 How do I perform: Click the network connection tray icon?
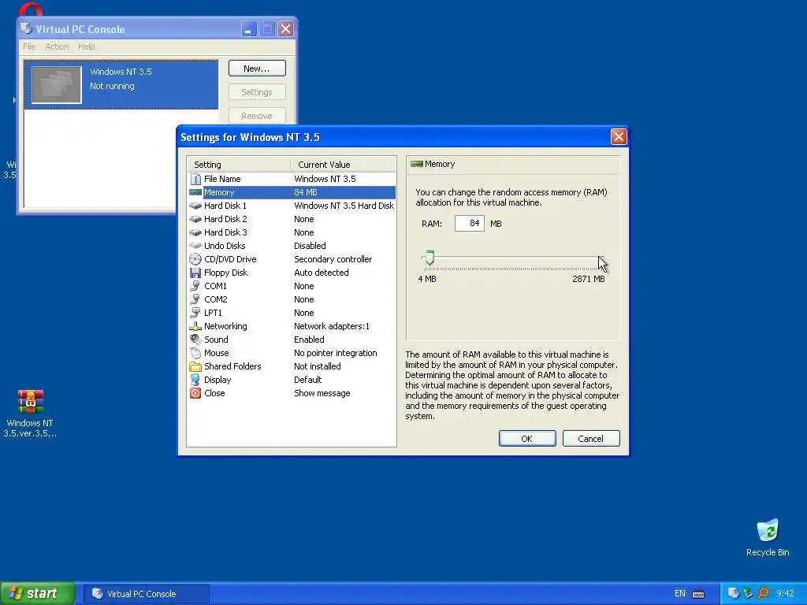(749, 593)
